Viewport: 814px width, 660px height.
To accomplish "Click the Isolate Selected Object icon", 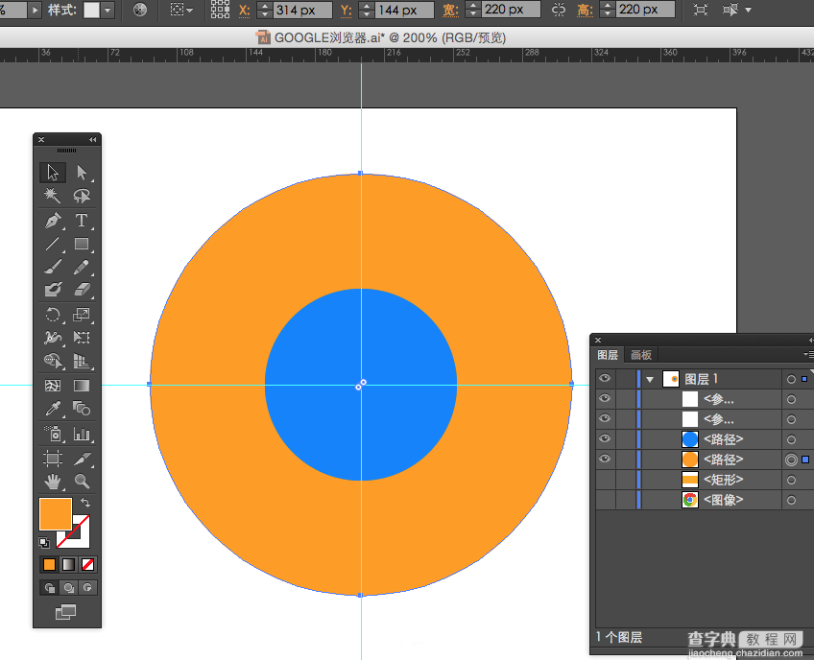I will tap(701, 10).
